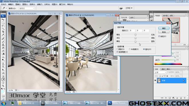The height and width of the screenshot is (106, 189).
Task: Select the Rectangular Marquee tool
Action: [x=3, y=23]
